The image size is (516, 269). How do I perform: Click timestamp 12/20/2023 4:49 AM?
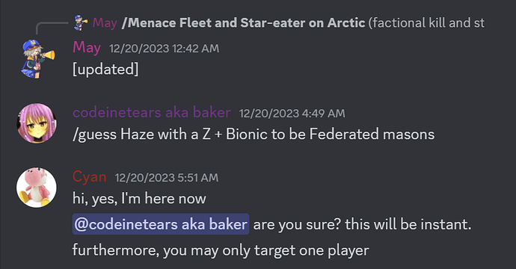[292, 114]
